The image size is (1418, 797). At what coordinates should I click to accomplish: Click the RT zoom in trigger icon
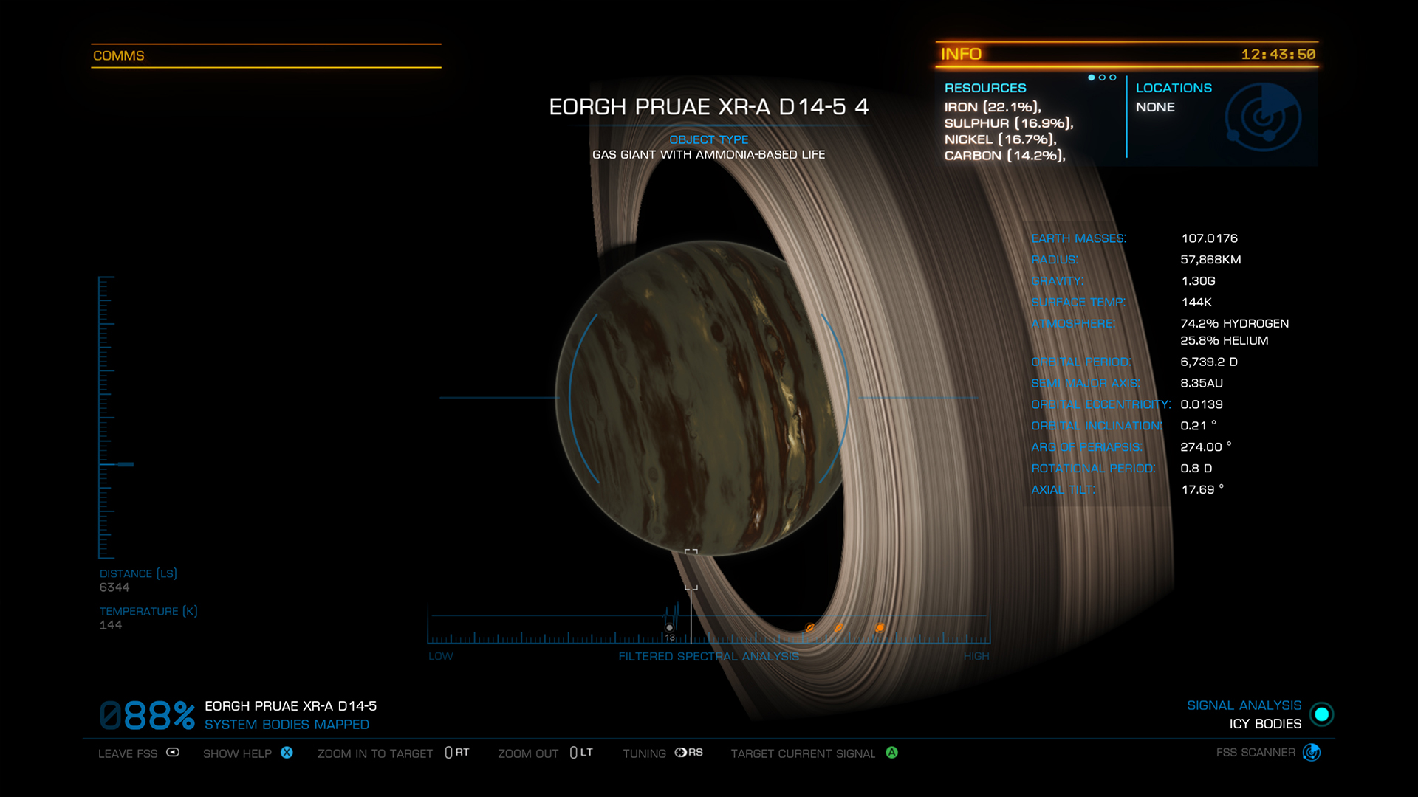(x=456, y=753)
